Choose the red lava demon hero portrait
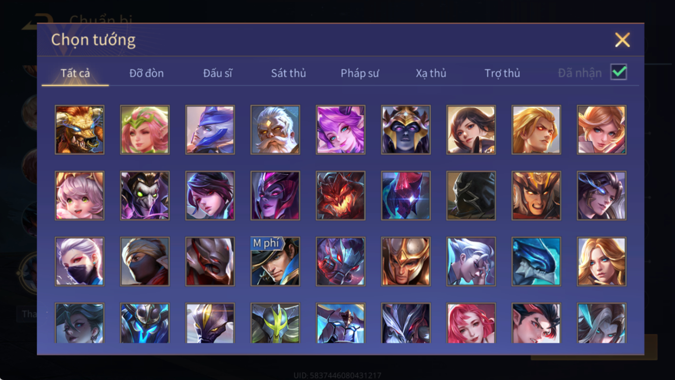This screenshot has height=380, width=675. (x=340, y=196)
